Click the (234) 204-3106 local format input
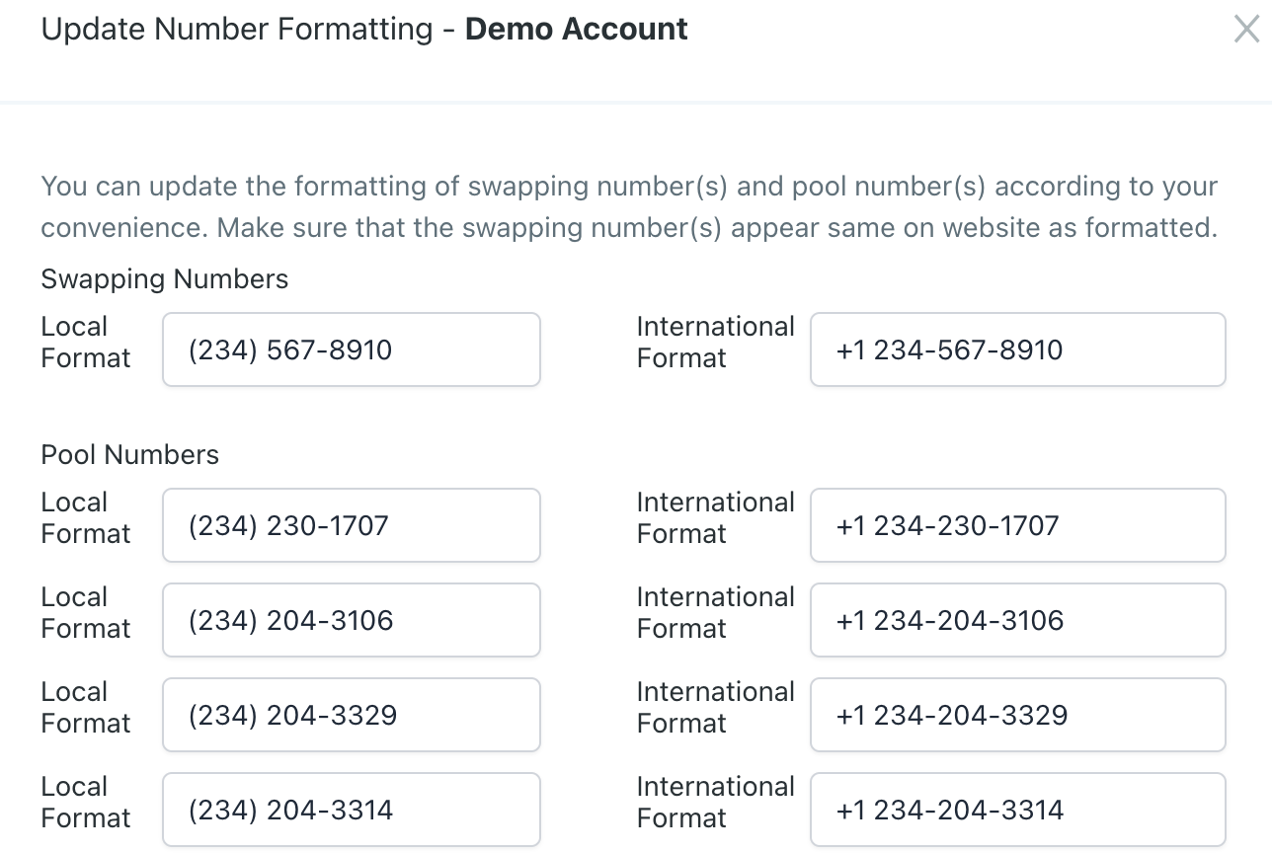 point(351,620)
